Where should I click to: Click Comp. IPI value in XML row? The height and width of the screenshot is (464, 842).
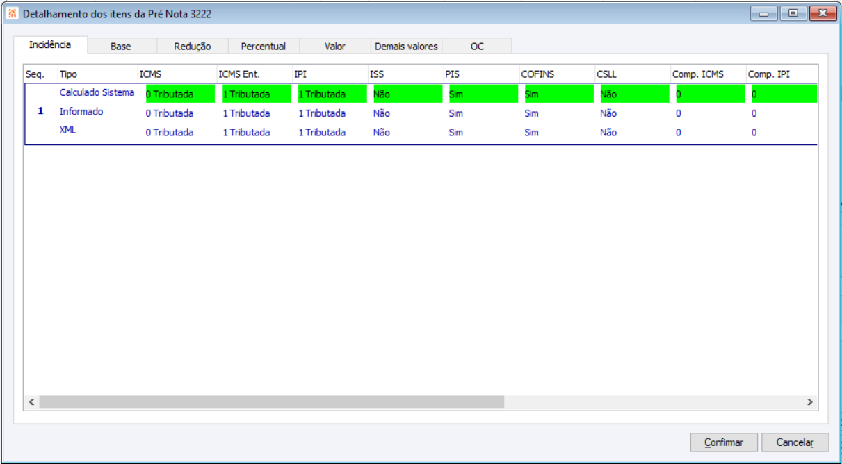[x=754, y=132]
